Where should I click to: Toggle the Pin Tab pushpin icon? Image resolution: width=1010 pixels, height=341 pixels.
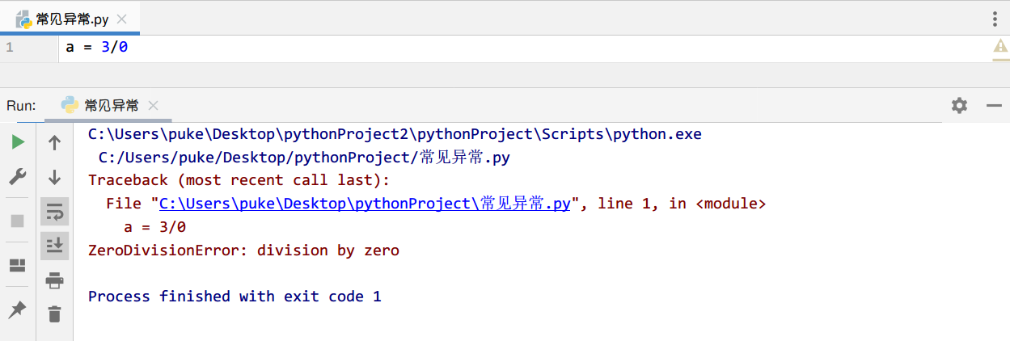coord(18,309)
